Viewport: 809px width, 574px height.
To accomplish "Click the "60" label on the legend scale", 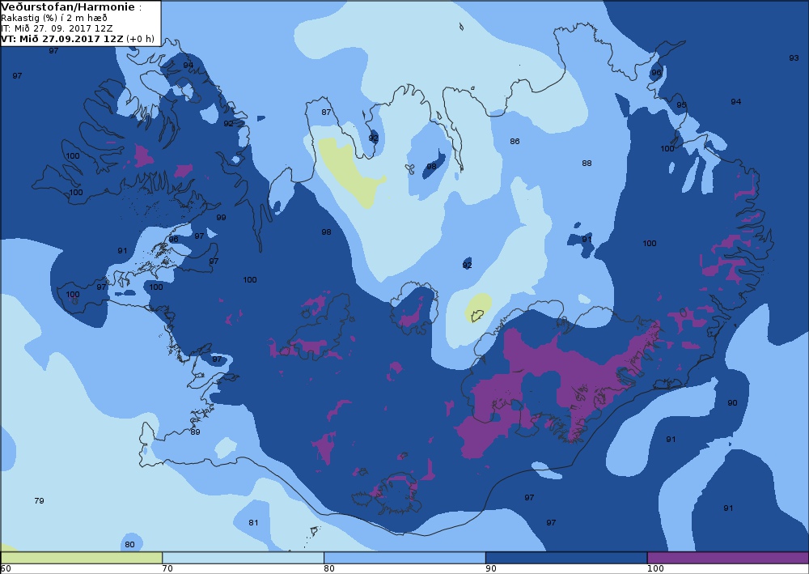I will 6,569.
